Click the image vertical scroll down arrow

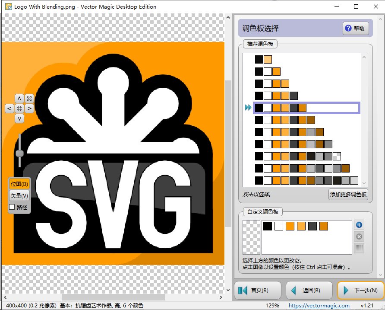pos(228,290)
